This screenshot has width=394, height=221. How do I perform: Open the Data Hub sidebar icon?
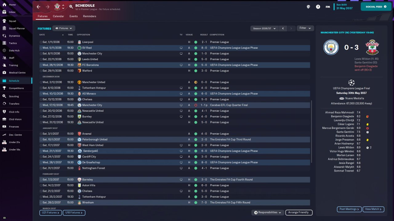[x=4, y=50]
